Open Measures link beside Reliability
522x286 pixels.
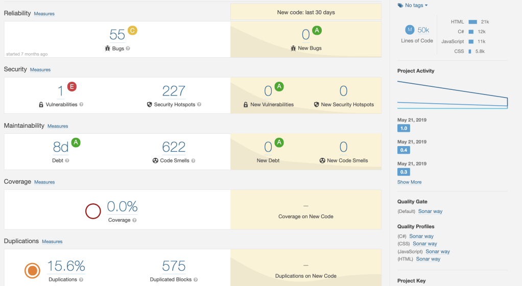pos(44,14)
